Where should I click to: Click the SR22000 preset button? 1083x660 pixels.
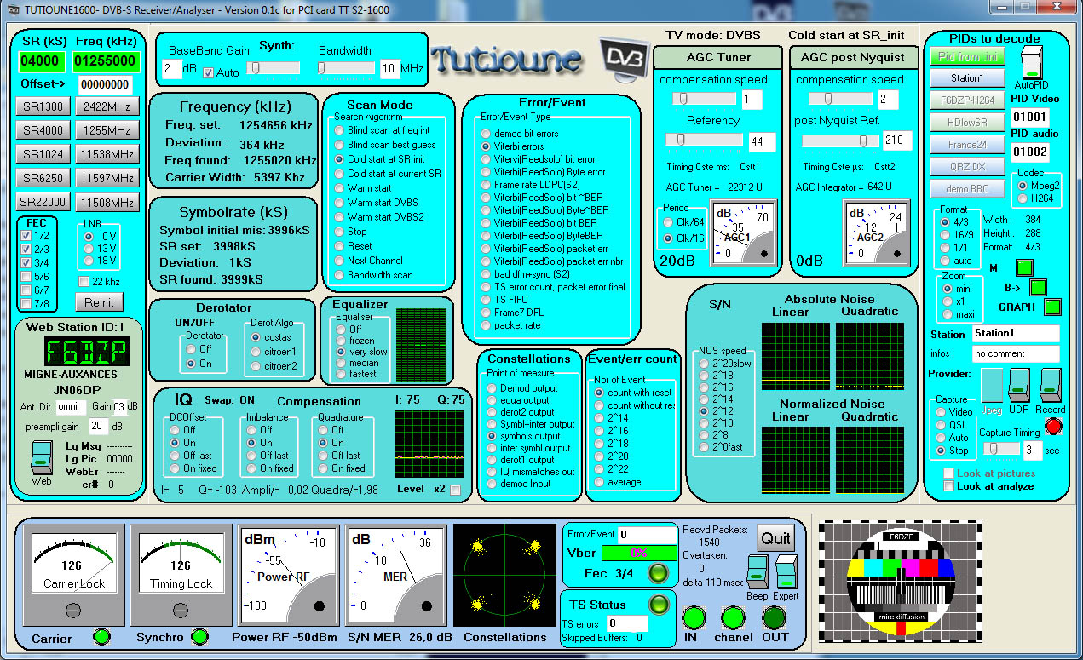pos(43,203)
